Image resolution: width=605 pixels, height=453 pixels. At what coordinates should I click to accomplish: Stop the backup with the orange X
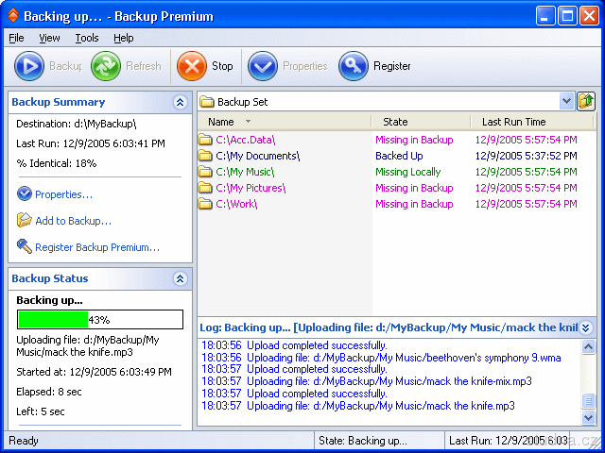192,66
